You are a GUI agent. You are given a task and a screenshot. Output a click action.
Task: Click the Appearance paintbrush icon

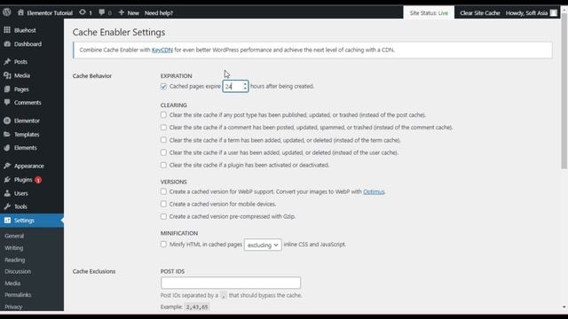(x=7, y=166)
